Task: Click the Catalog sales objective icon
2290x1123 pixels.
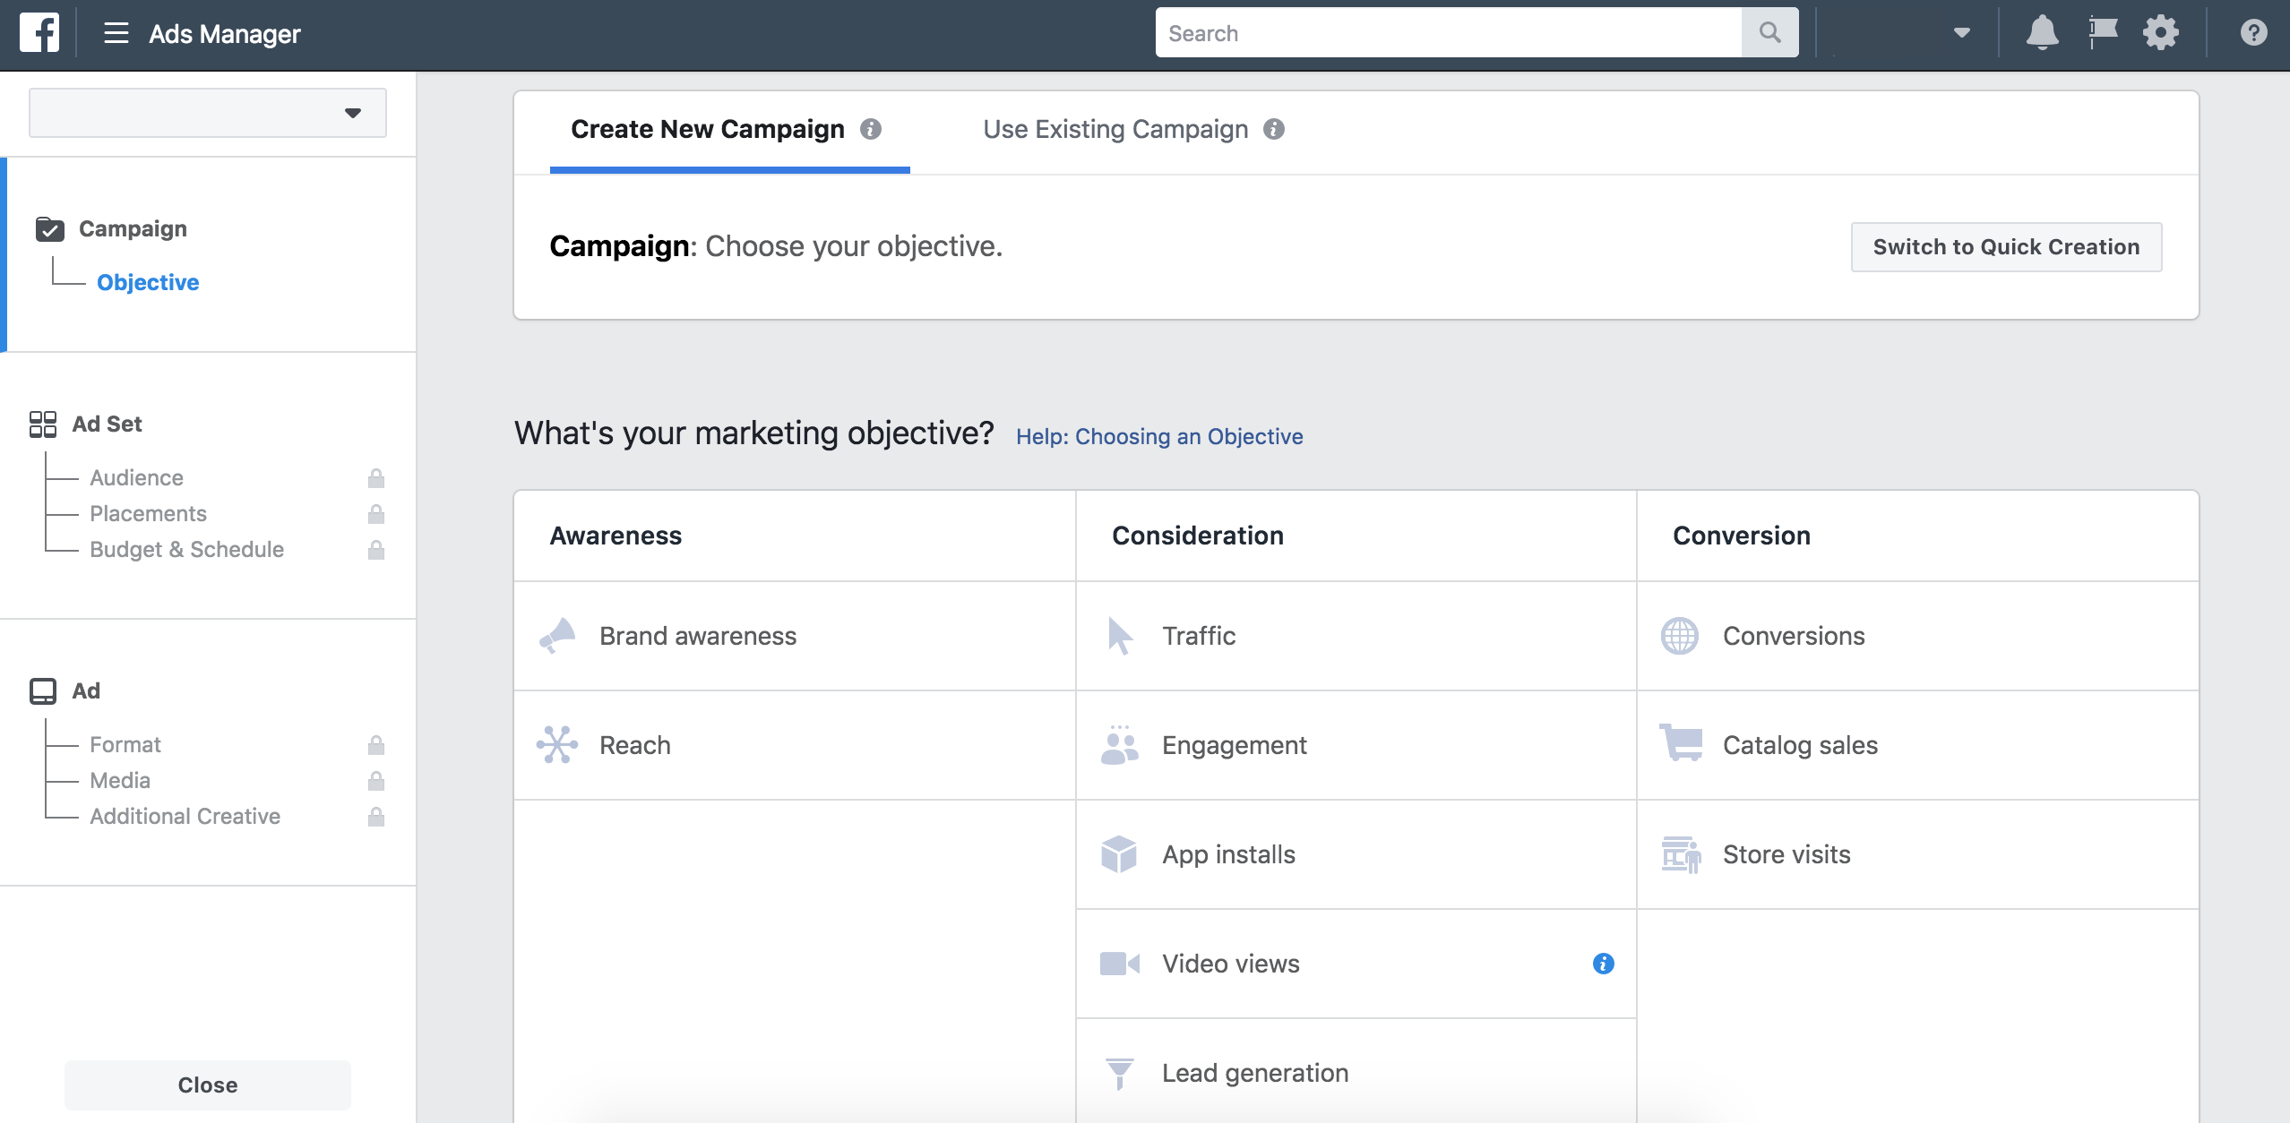Action: pos(1681,745)
